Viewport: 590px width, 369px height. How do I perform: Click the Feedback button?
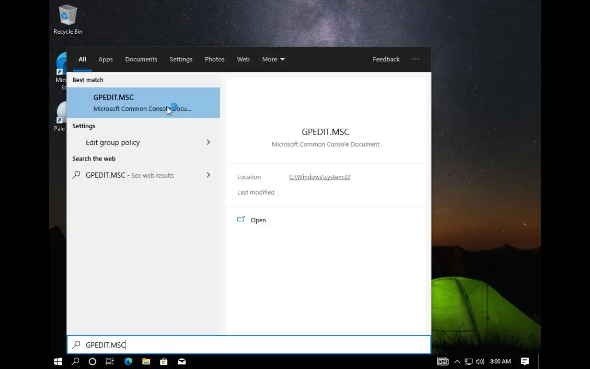pyautogui.click(x=386, y=59)
